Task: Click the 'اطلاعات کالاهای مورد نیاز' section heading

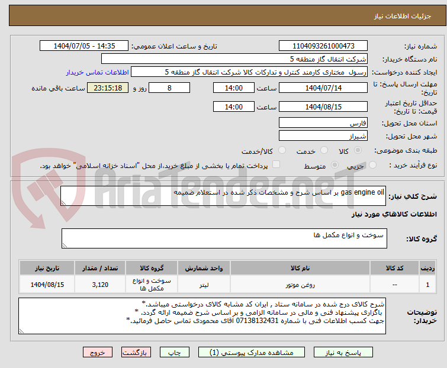Action: pos(394,214)
